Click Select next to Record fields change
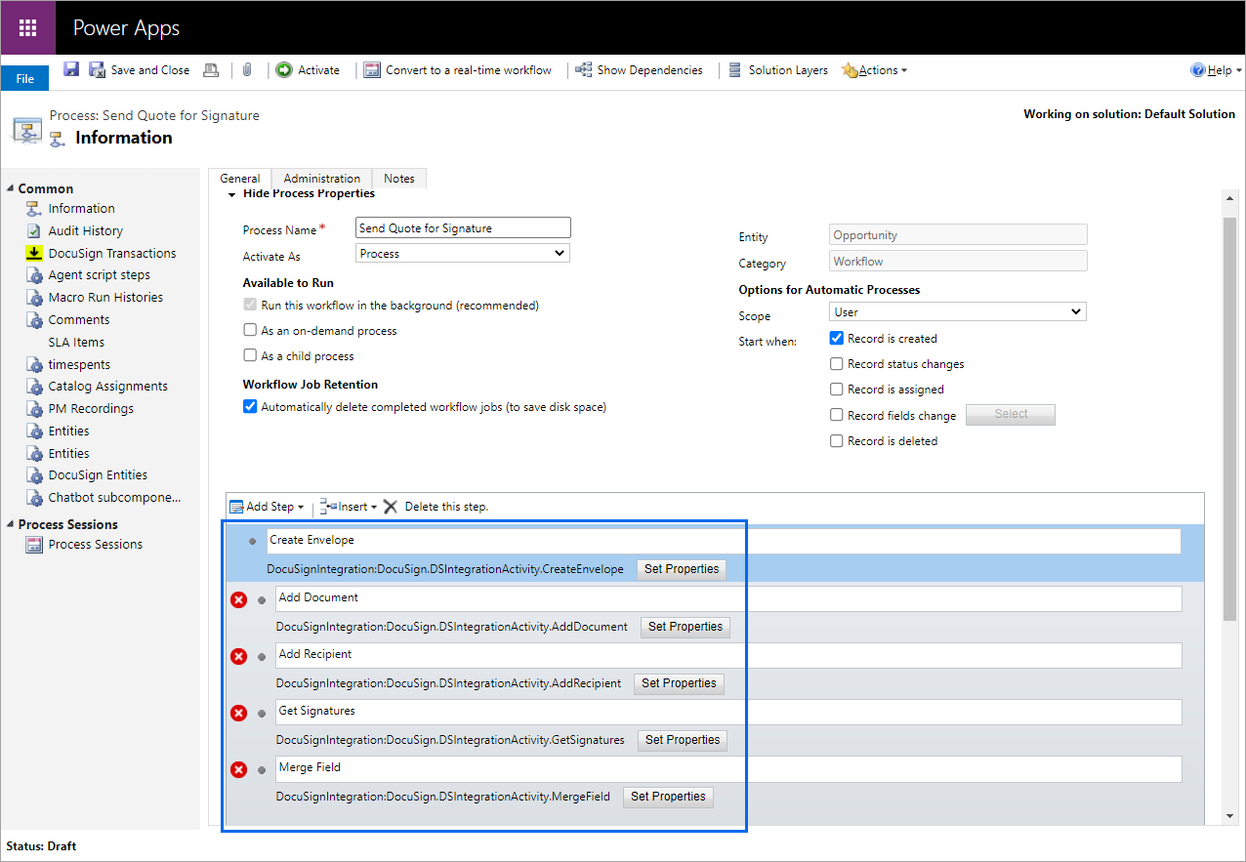This screenshot has width=1246, height=862. click(1010, 414)
